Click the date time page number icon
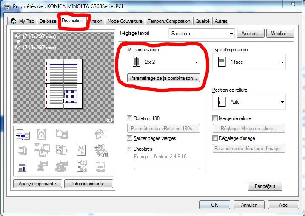This screenshot has height=216, width=305. pos(82,166)
